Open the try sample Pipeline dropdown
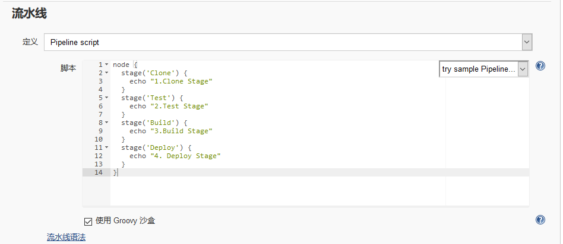The width and height of the screenshot is (563, 244). pyautogui.click(x=483, y=69)
